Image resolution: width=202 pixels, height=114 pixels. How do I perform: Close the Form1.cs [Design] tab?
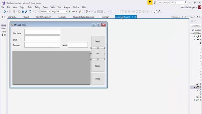[x=135, y=17]
